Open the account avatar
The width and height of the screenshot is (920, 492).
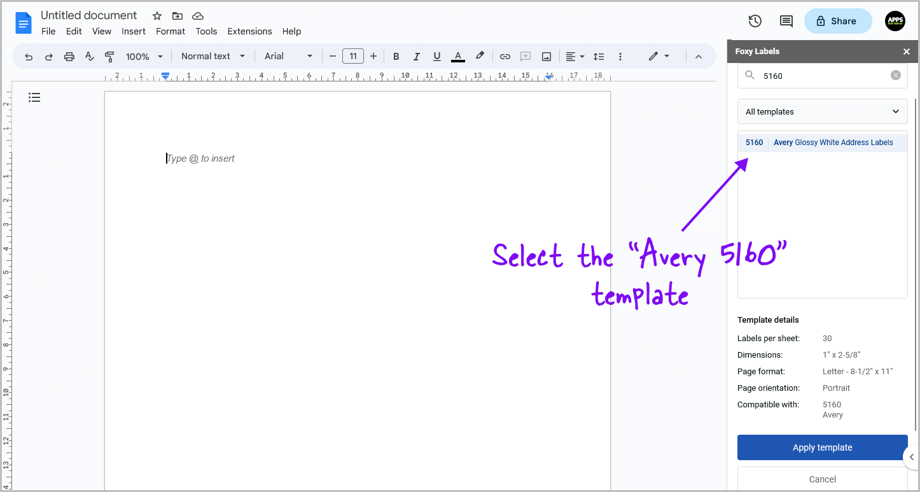point(895,21)
